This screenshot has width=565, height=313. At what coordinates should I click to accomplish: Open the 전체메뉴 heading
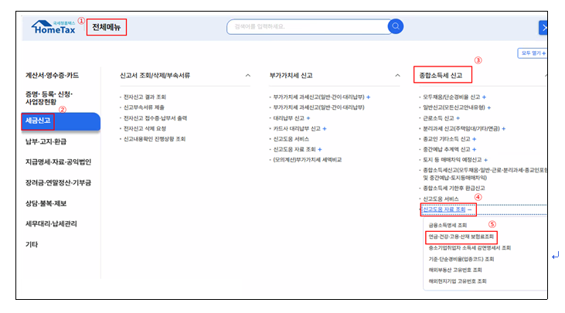coord(107,28)
